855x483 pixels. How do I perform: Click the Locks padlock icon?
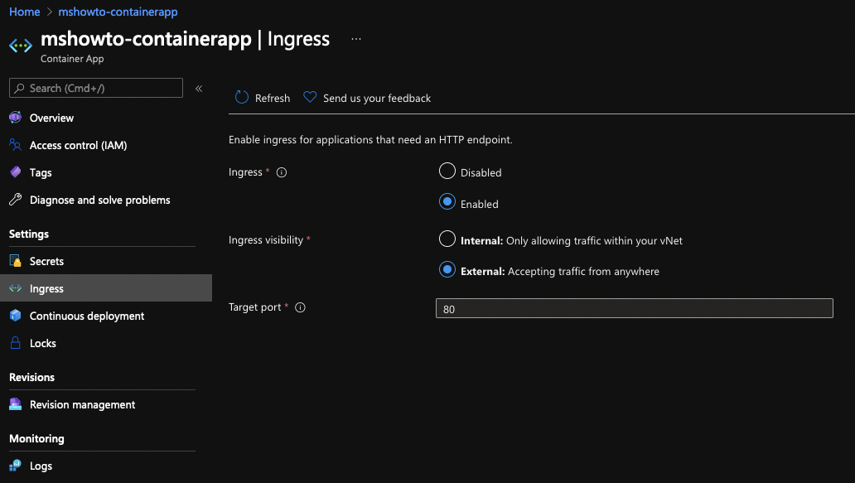(15, 343)
